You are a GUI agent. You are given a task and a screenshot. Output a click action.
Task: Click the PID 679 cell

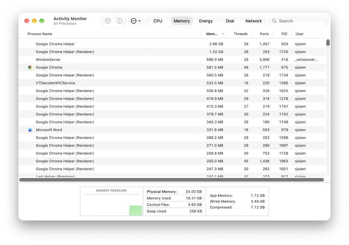tap(284, 130)
